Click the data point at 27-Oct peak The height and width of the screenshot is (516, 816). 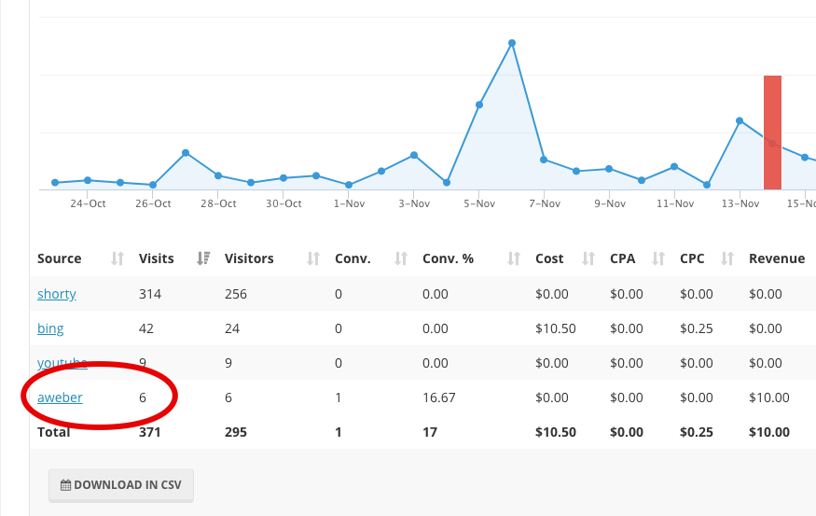tap(186, 152)
